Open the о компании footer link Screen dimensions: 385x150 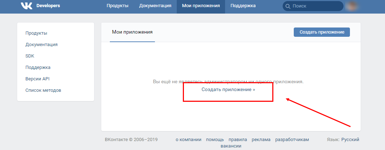click(x=189, y=140)
